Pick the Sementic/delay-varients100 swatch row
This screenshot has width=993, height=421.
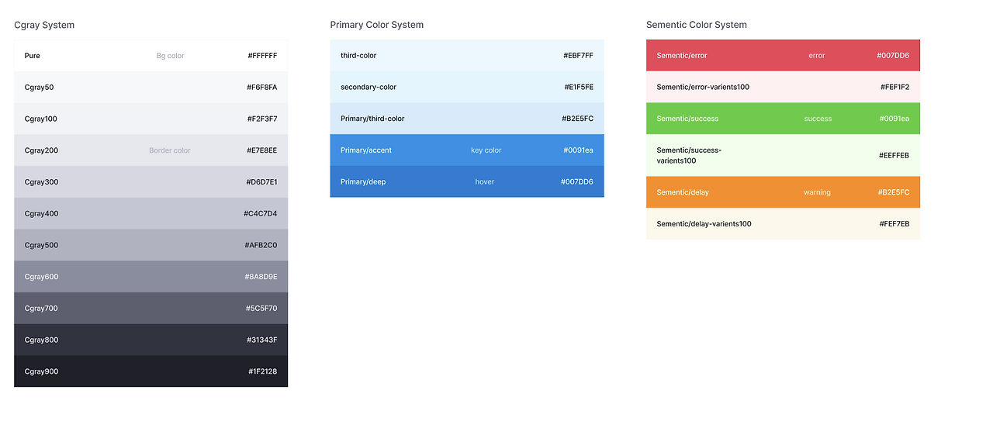click(x=783, y=224)
